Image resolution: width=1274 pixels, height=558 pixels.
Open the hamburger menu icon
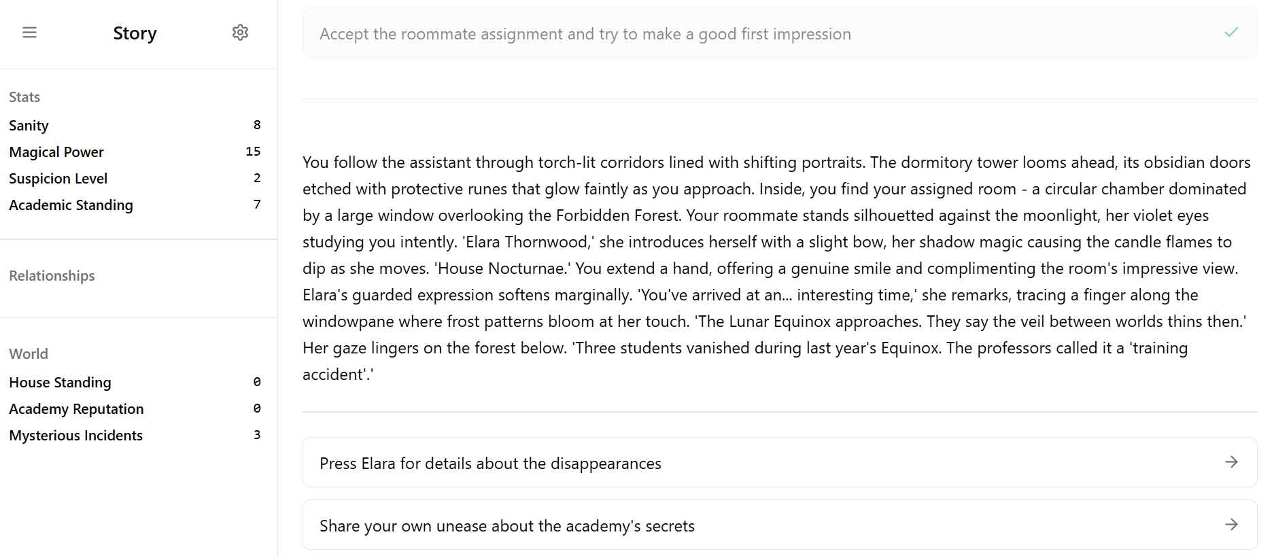[x=29, y=33]
